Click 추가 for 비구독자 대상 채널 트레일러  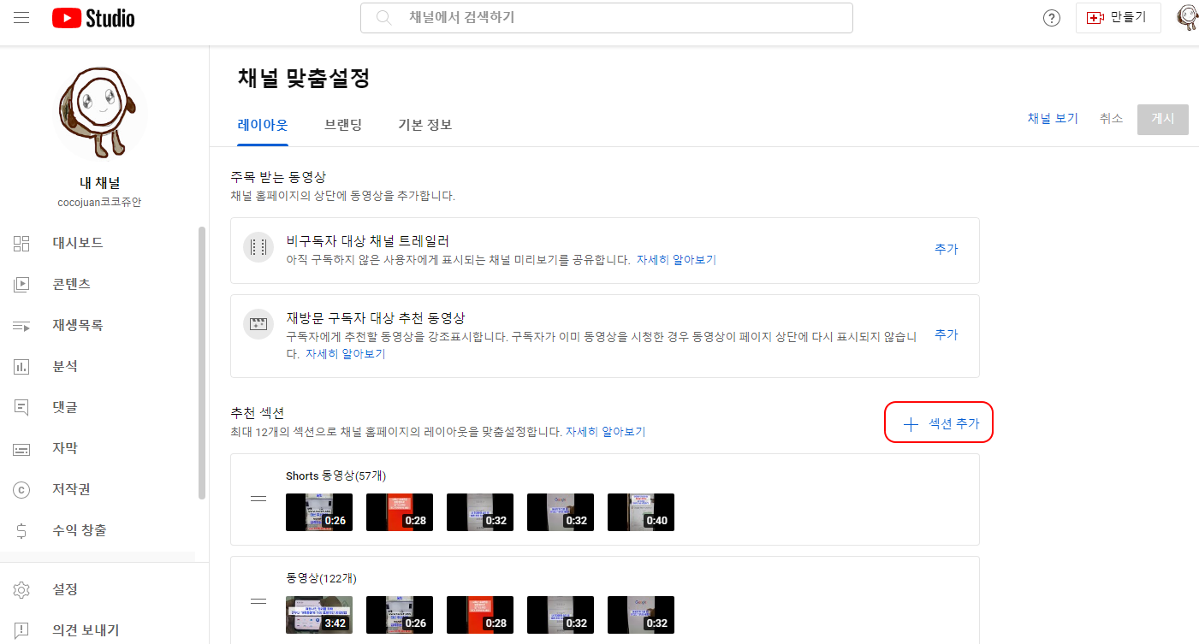coord(947,249)
